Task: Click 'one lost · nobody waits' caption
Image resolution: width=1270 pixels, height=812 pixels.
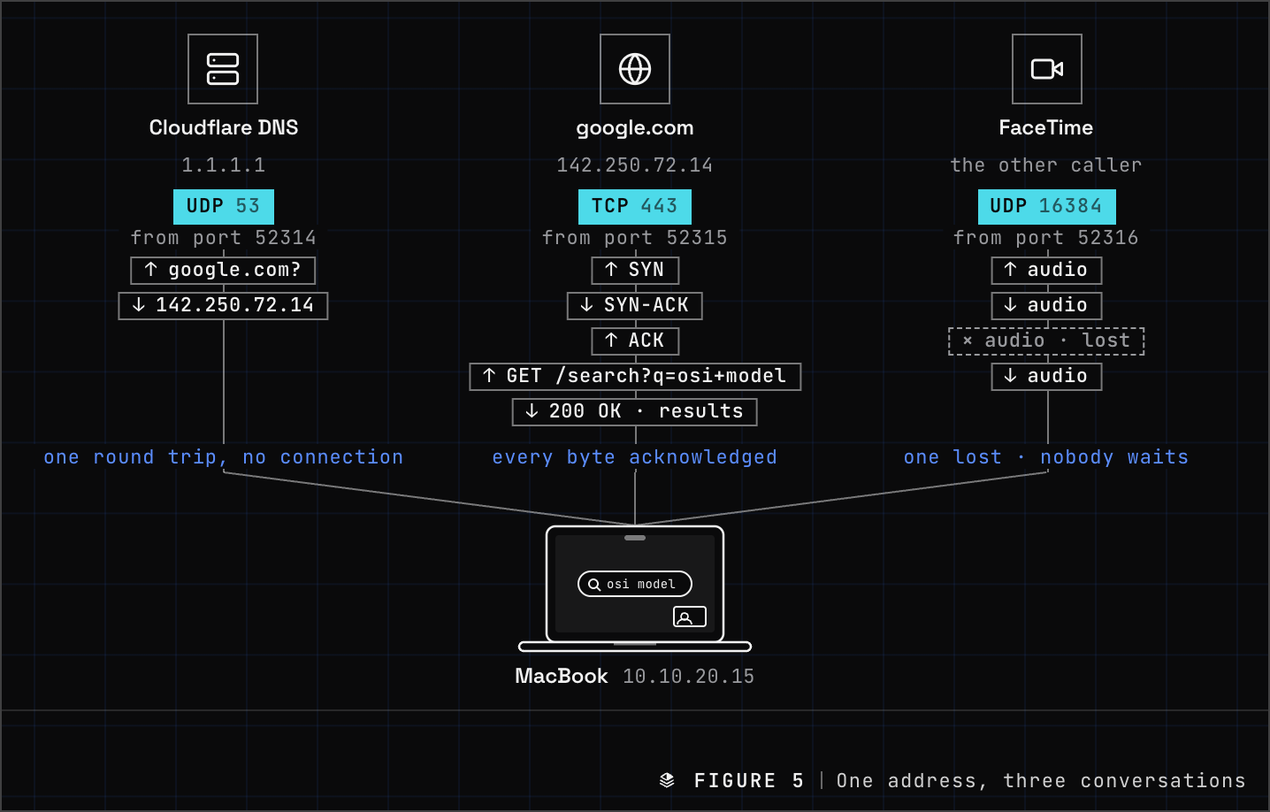Action: 1046,457
